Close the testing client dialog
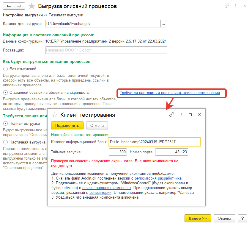Screen dimensions: 252x226 (x=199, y=115)
